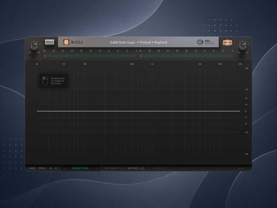This screenshot has width=277, height=208.
Task: Go to previous preset with the left arrow
Action: tap(64, 168)
